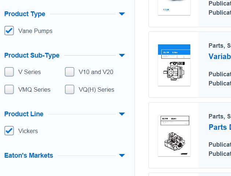Check the V Series sub-type box

coord(9,72)
